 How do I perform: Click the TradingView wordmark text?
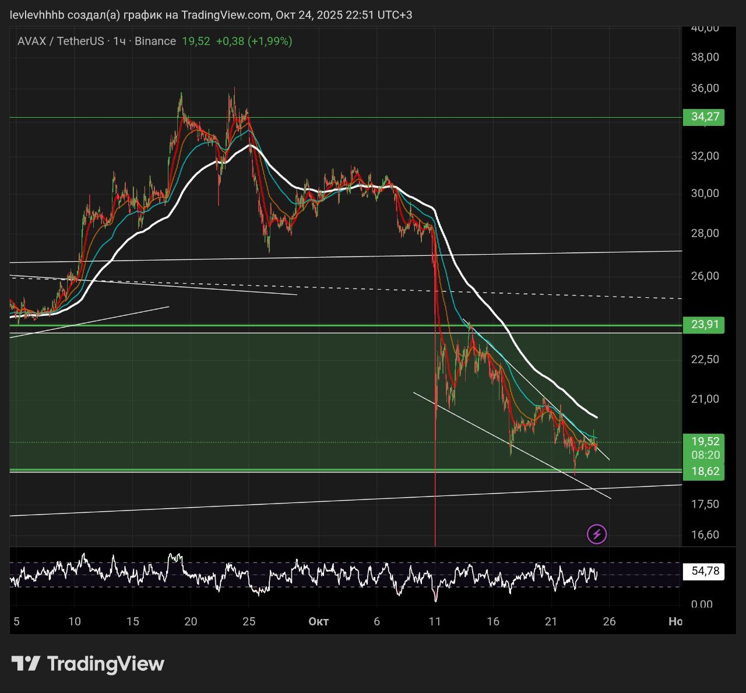coord(105,663)
